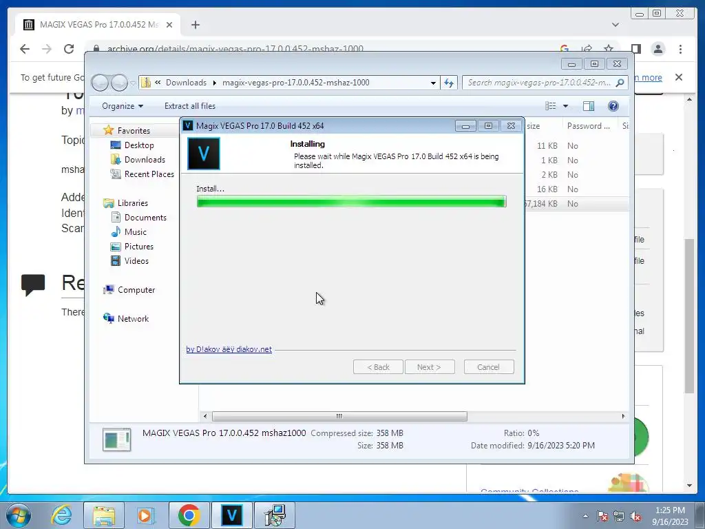
Task: Click the volume tray icon
Action: (x=635, y=516)
